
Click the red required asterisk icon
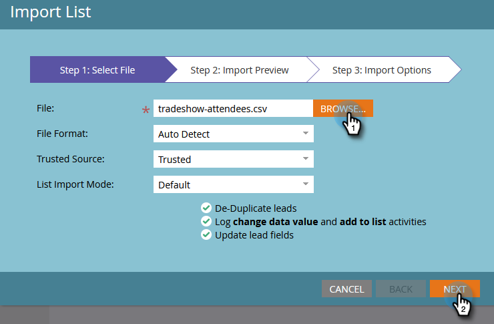pyautogui.click(x=146, y=110)
